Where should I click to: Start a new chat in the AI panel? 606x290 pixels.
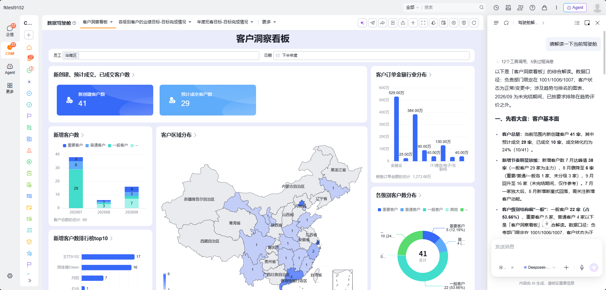pos(506,23)
